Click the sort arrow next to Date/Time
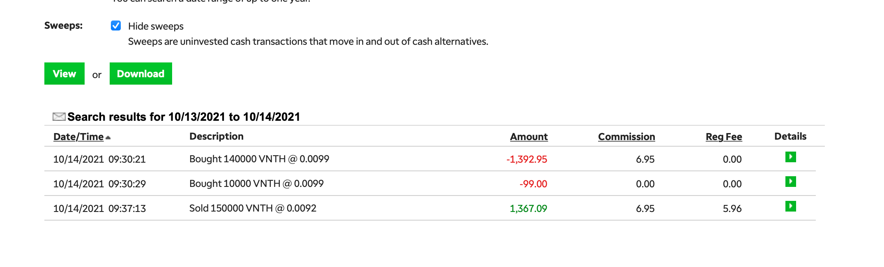This screenshot has height=267, width=884. pos(108,138)
